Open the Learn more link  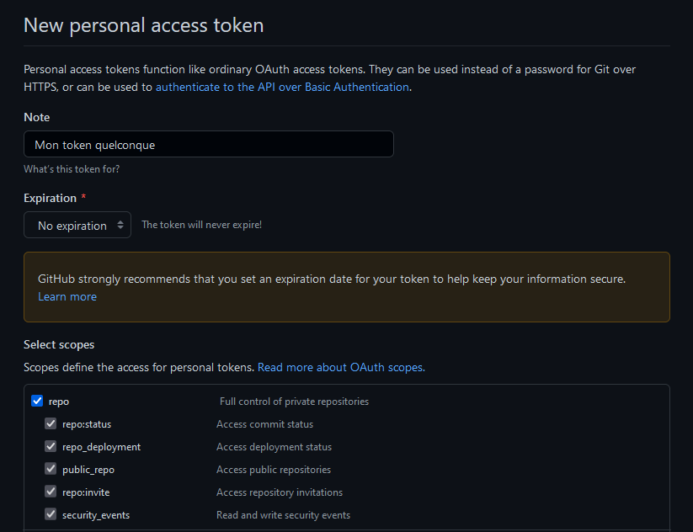coord(67,297)
